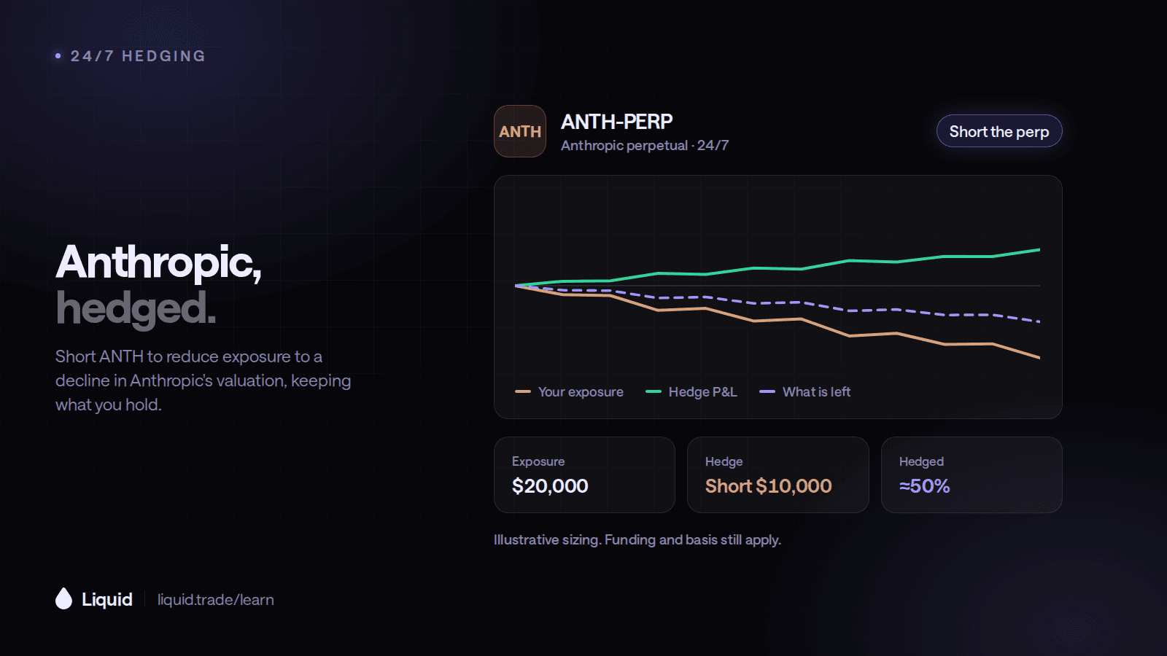Click the ANTH ticker badge icon
Viewport: 1167px width, 656px height.
click(520, 131)
